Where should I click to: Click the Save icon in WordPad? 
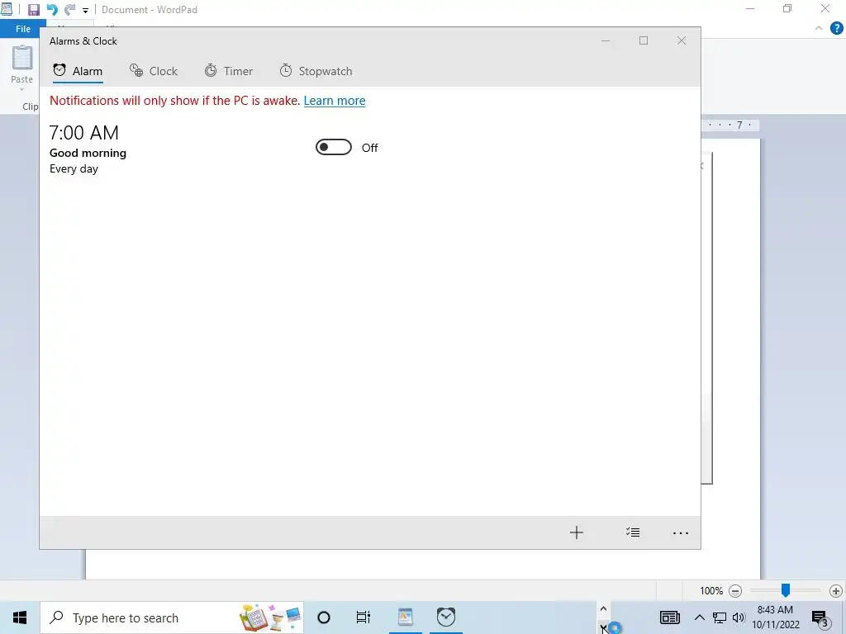33,10
